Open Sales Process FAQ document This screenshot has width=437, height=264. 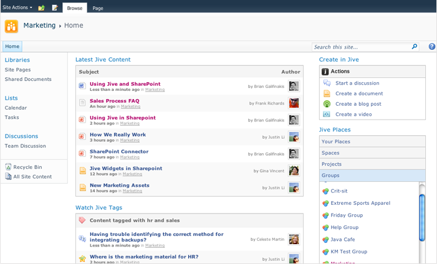point(115,101)
